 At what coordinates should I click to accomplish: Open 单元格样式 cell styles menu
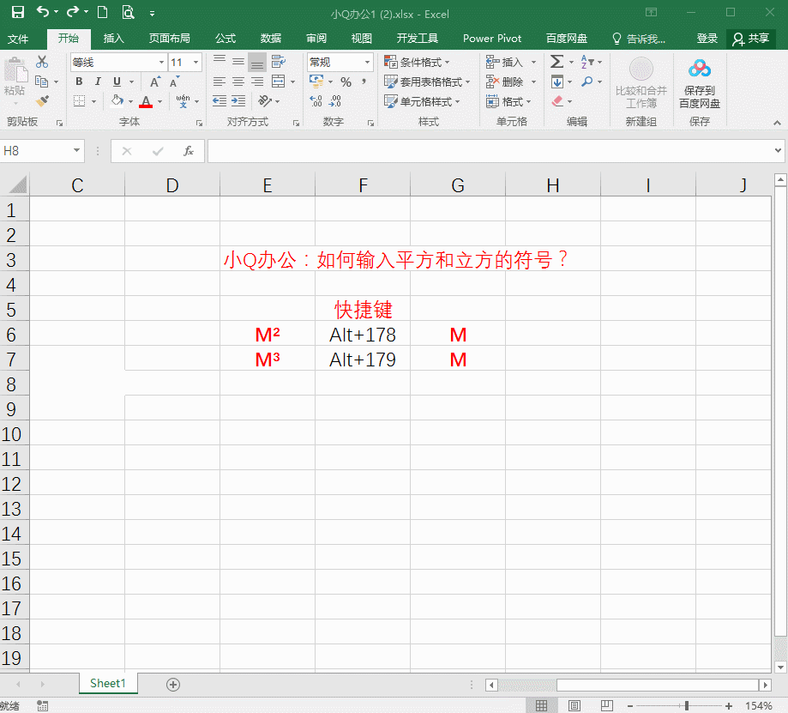422,101
